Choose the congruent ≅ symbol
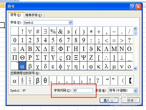Viewport: 146px width, 110px height. click(15, 49)
